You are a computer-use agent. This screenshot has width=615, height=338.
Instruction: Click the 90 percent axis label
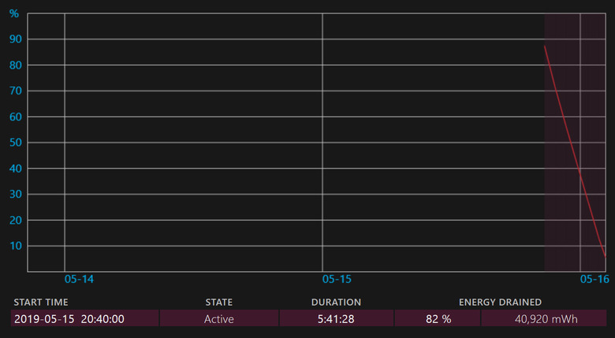click(16, 39)
